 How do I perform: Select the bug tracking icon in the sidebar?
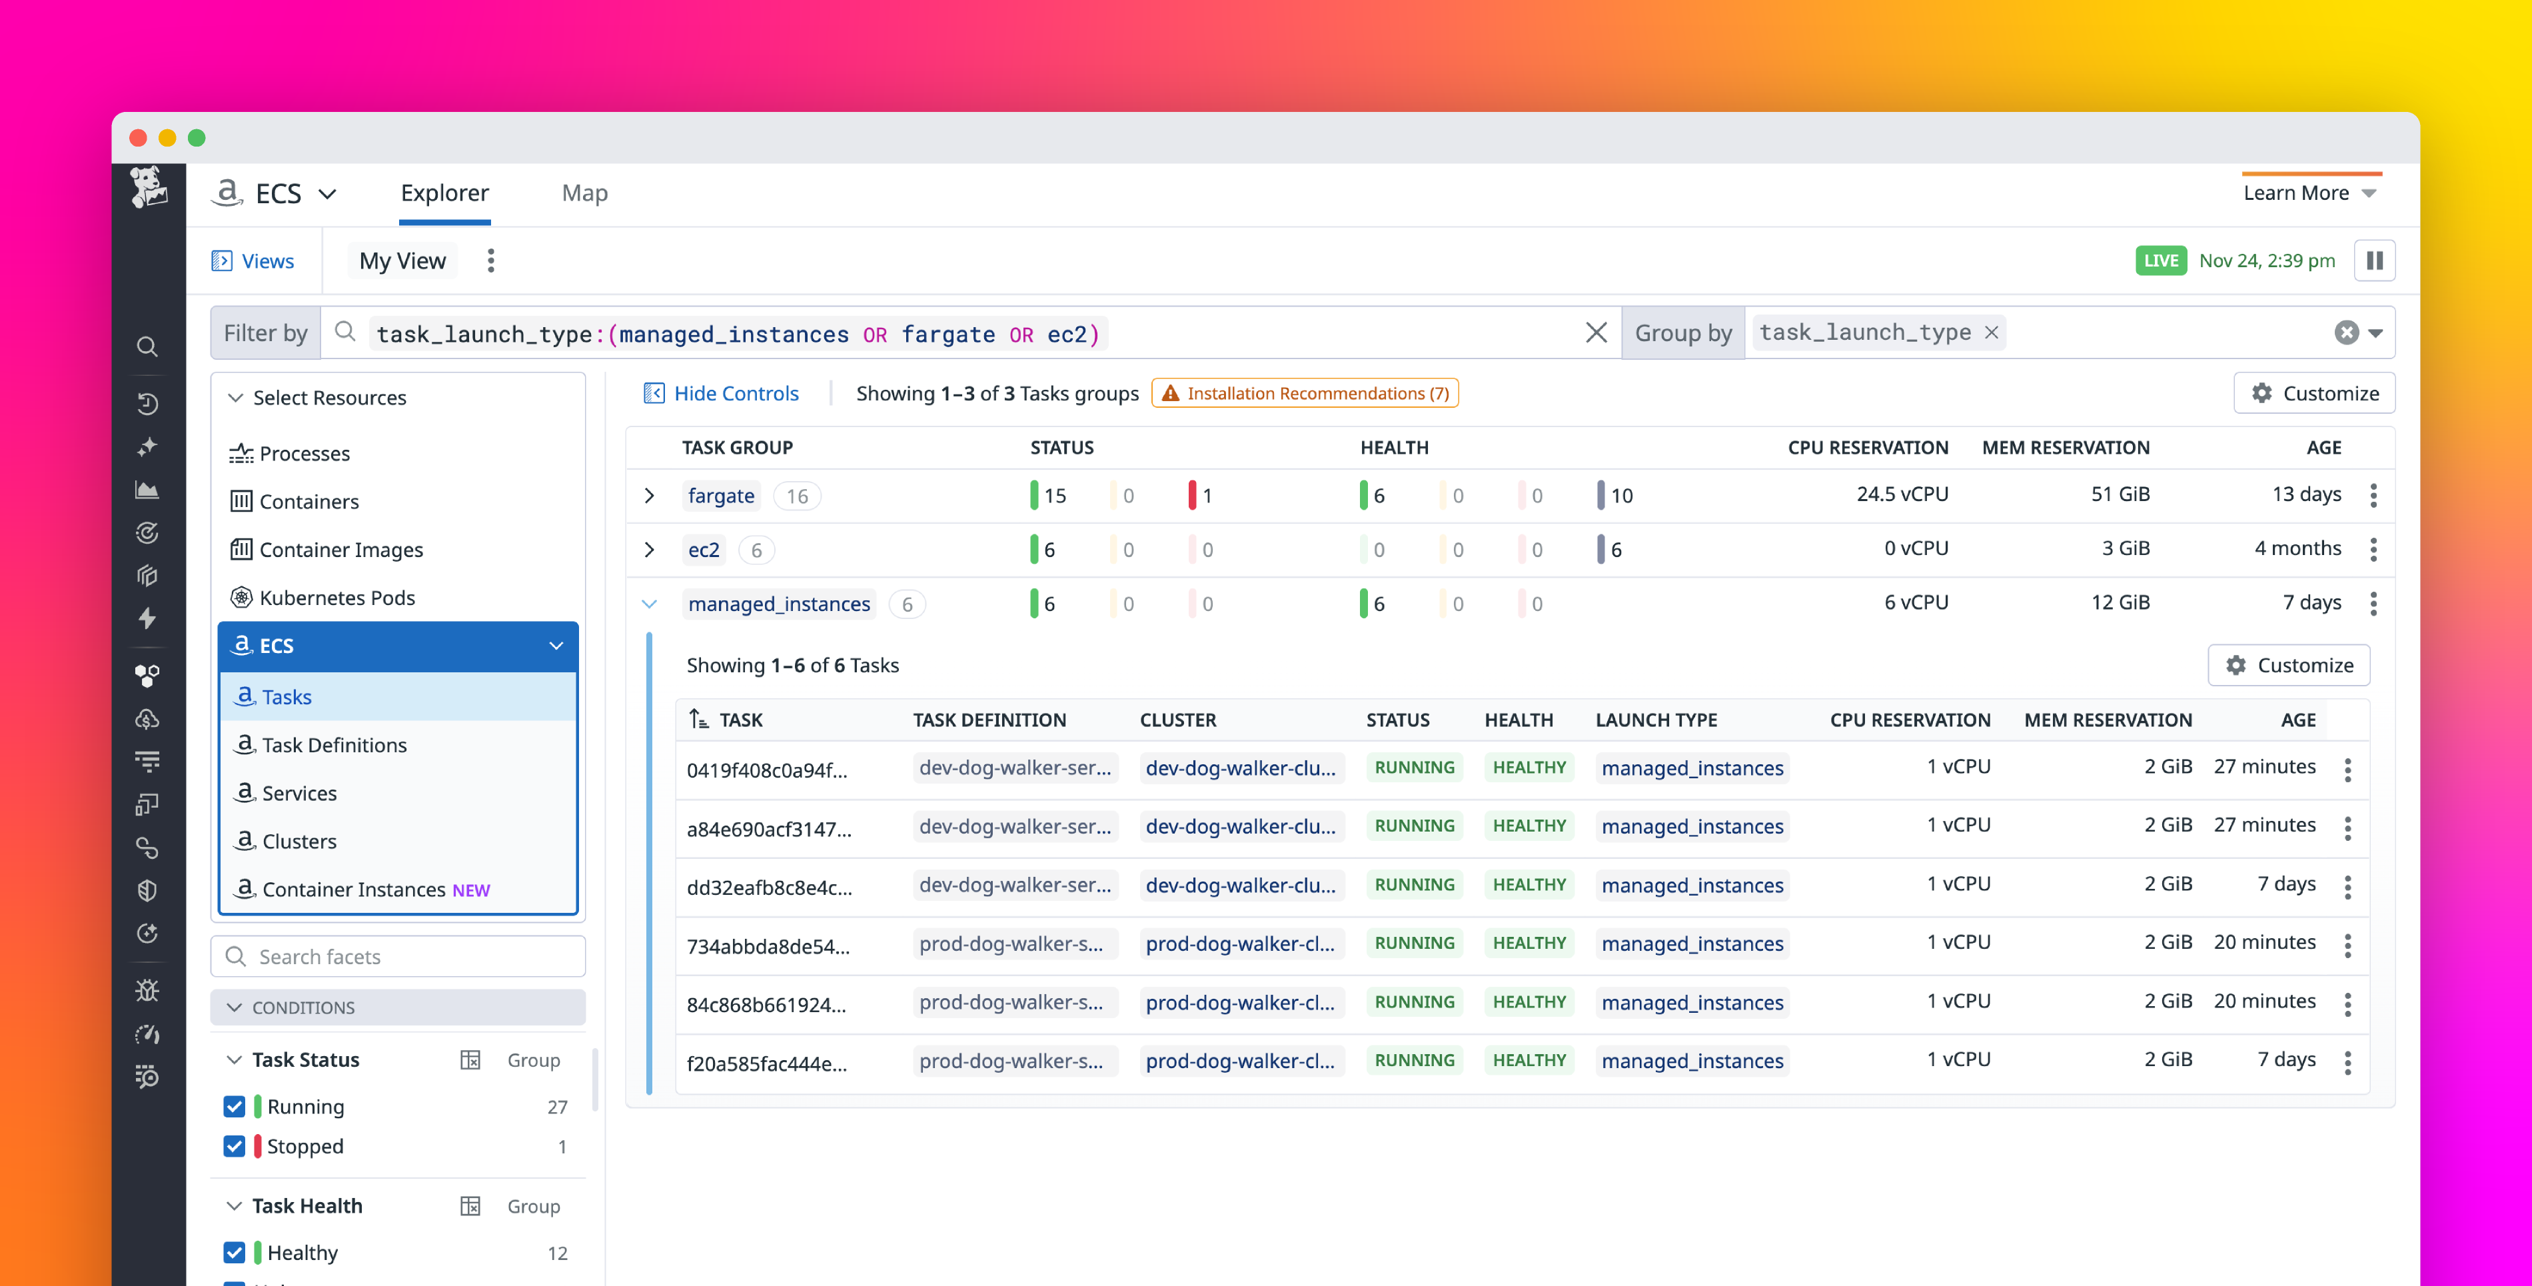click(x=147, y=990)
